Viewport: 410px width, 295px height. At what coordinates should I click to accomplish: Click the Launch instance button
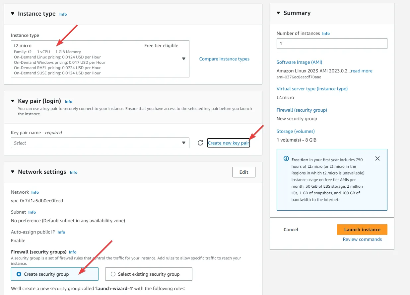(x=362, y=229)
